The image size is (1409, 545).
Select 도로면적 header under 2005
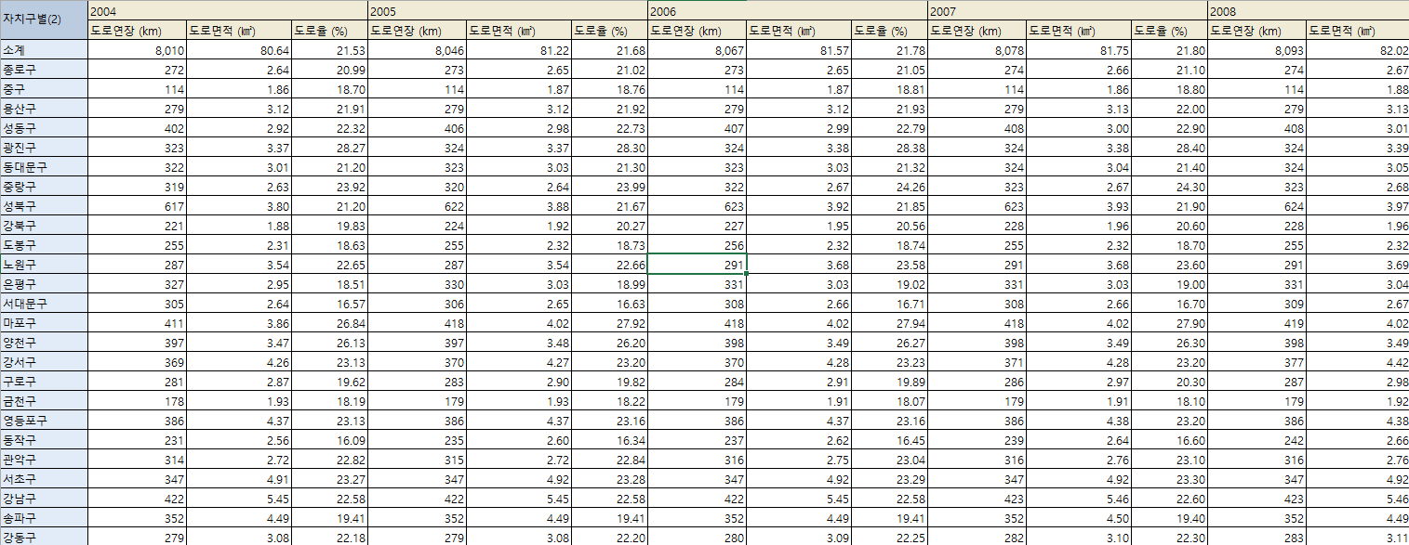[519, 31]
